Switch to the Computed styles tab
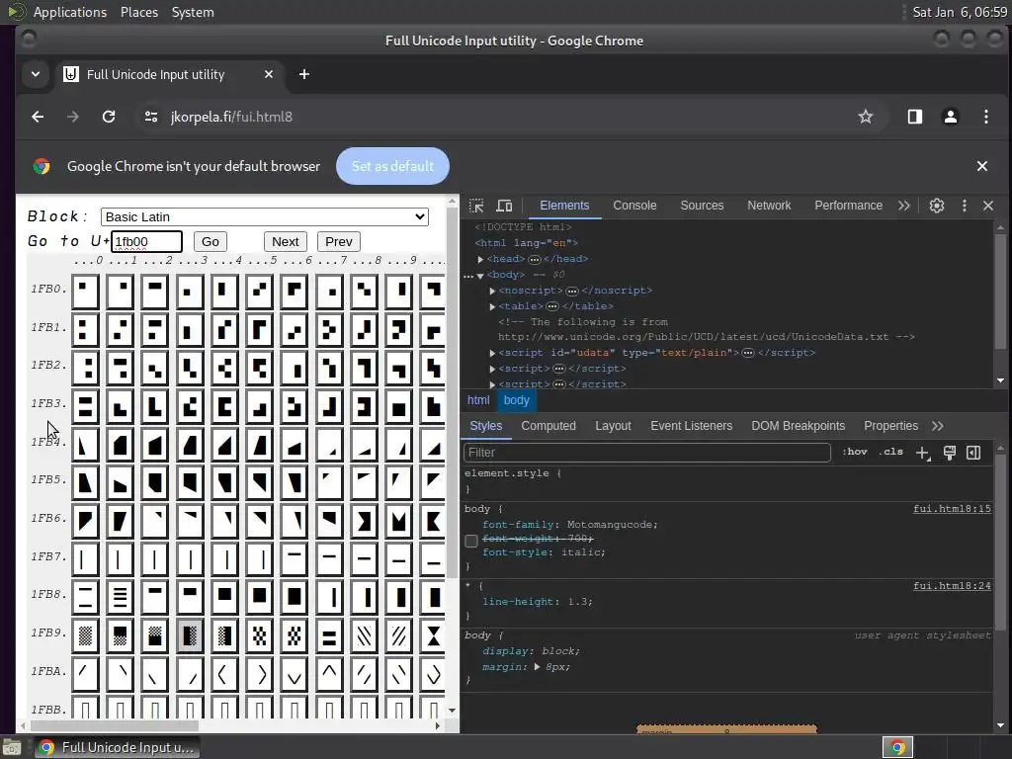 548,426
